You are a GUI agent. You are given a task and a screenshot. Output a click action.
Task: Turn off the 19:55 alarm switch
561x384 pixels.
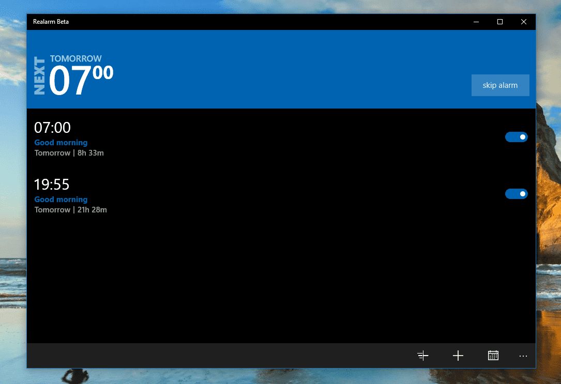pos(516,194)
